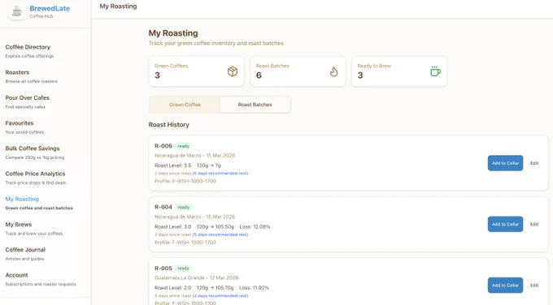Click the ready badge on R-004
The image size is (553, 305).
pos(184,207)
